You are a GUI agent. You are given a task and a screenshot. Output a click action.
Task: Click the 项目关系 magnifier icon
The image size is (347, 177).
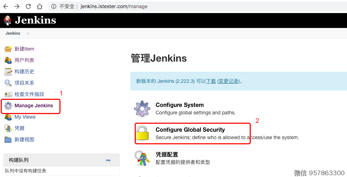(x=8, y=83)
